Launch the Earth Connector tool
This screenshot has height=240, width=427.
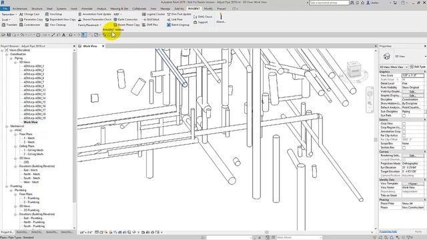125,19
